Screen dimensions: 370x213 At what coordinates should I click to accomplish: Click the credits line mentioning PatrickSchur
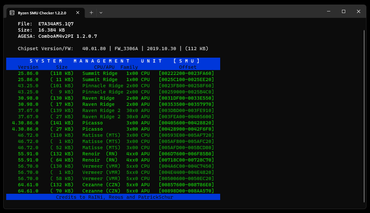coord(114,197)
